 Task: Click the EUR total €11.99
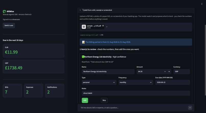(11, 52)
